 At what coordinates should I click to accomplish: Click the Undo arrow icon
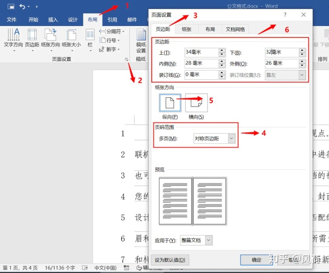point(22,6)
